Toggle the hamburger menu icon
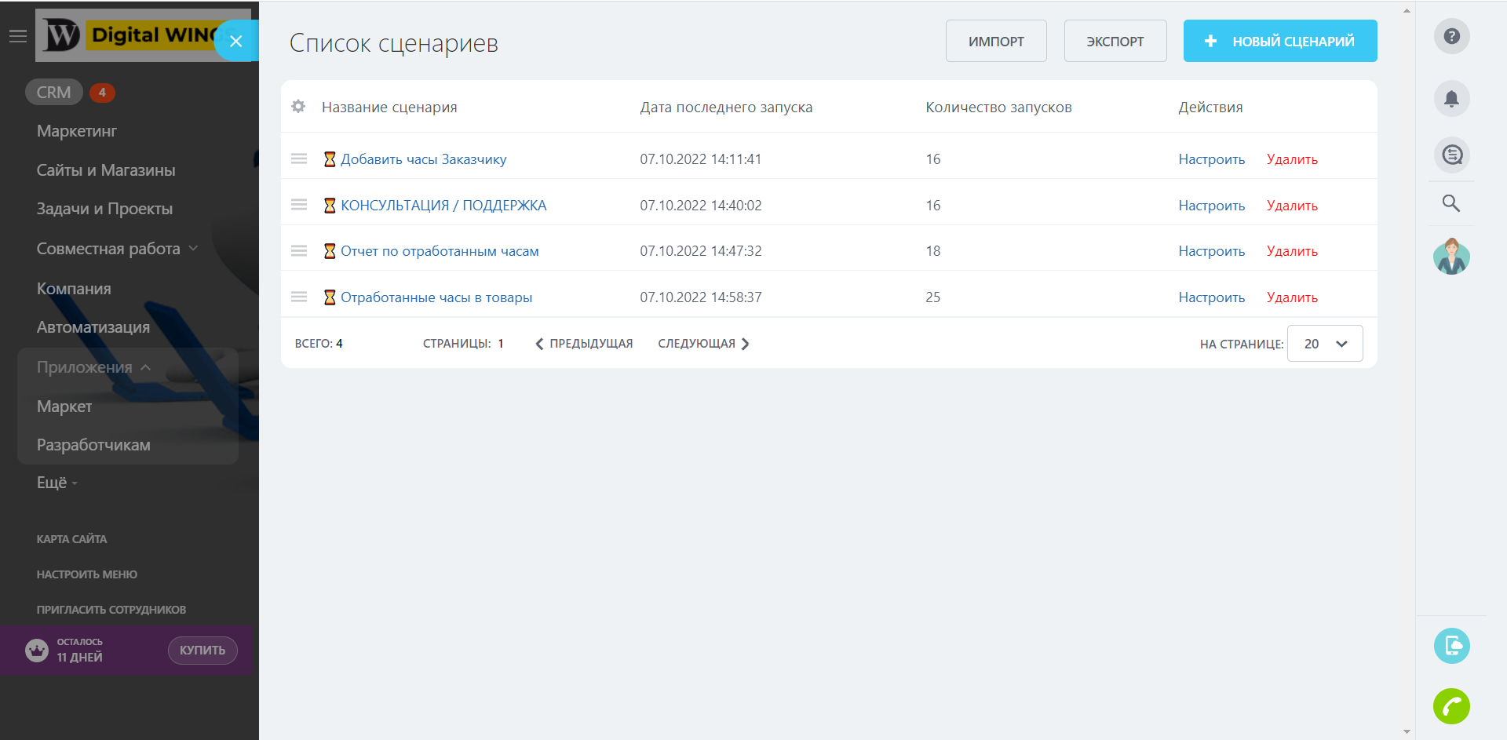The image size is (1507, 740). [18, 36]
